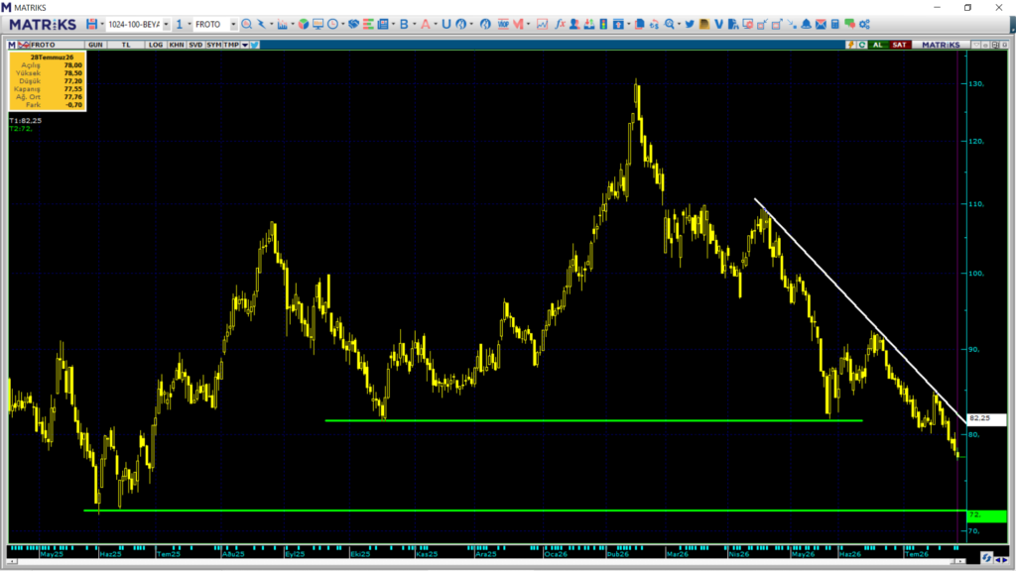The width and height of the screenshot is (1016, 571).
Task: Click the blue letter V icon
Action: [x=718, y=24]
